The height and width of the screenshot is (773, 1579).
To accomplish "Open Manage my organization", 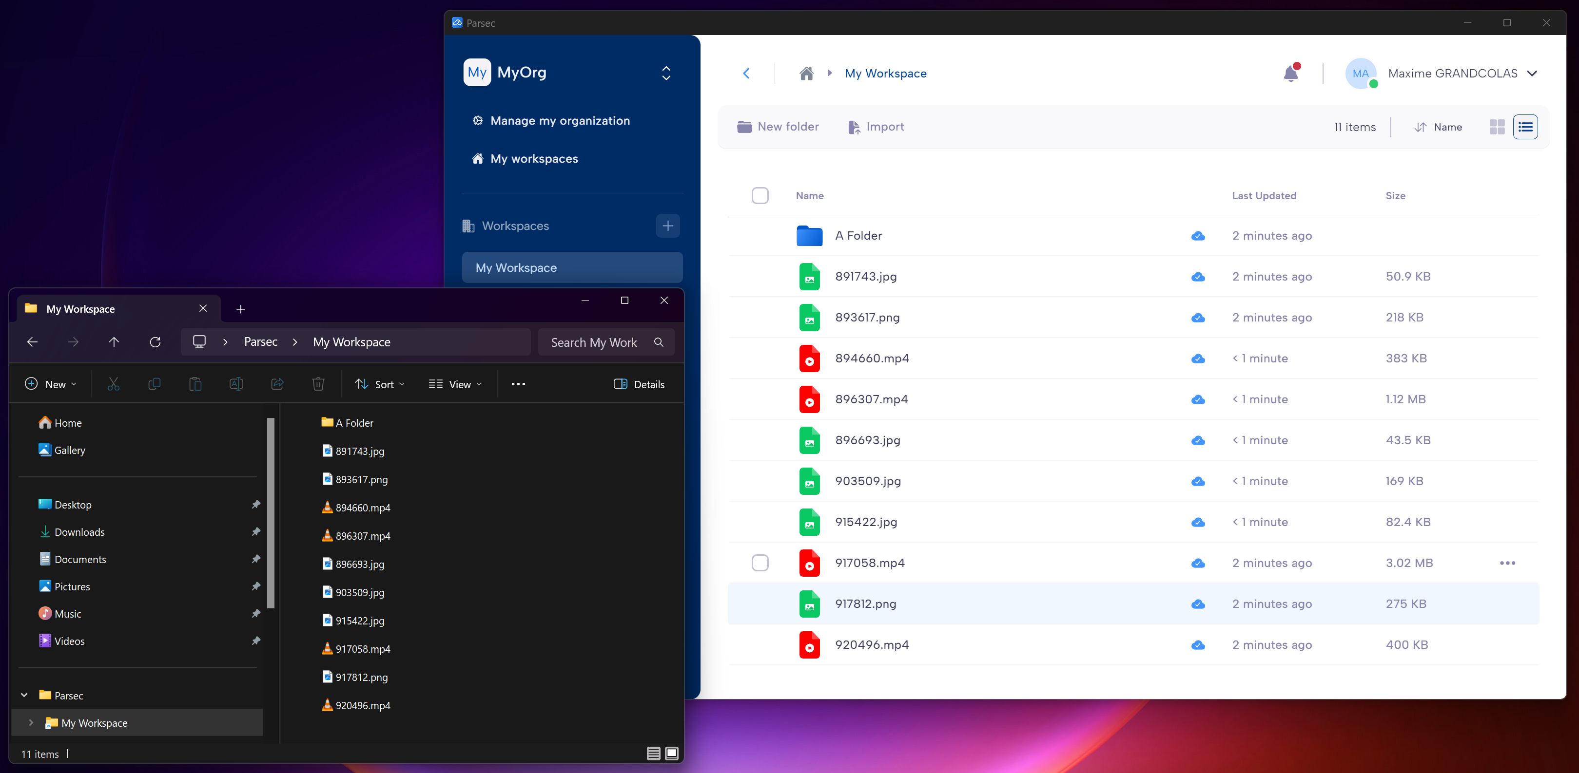I will point(551,121).
